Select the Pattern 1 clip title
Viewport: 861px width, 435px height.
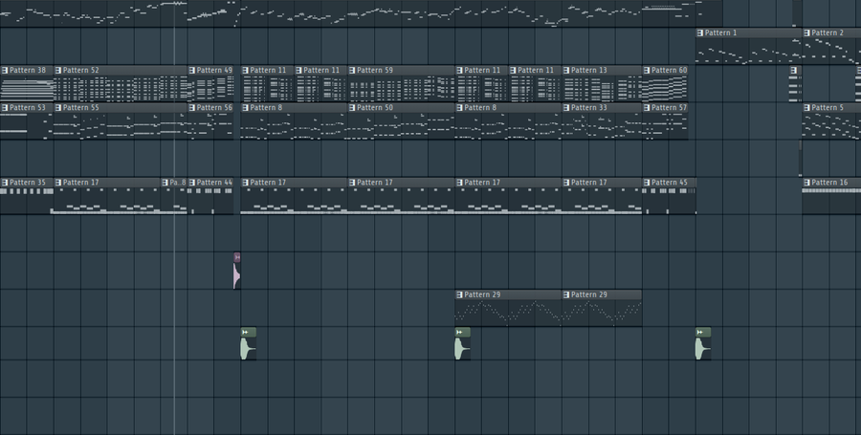tap(721, 33)
